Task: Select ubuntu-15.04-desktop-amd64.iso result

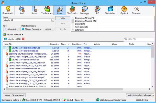Action: coord(77,48)
